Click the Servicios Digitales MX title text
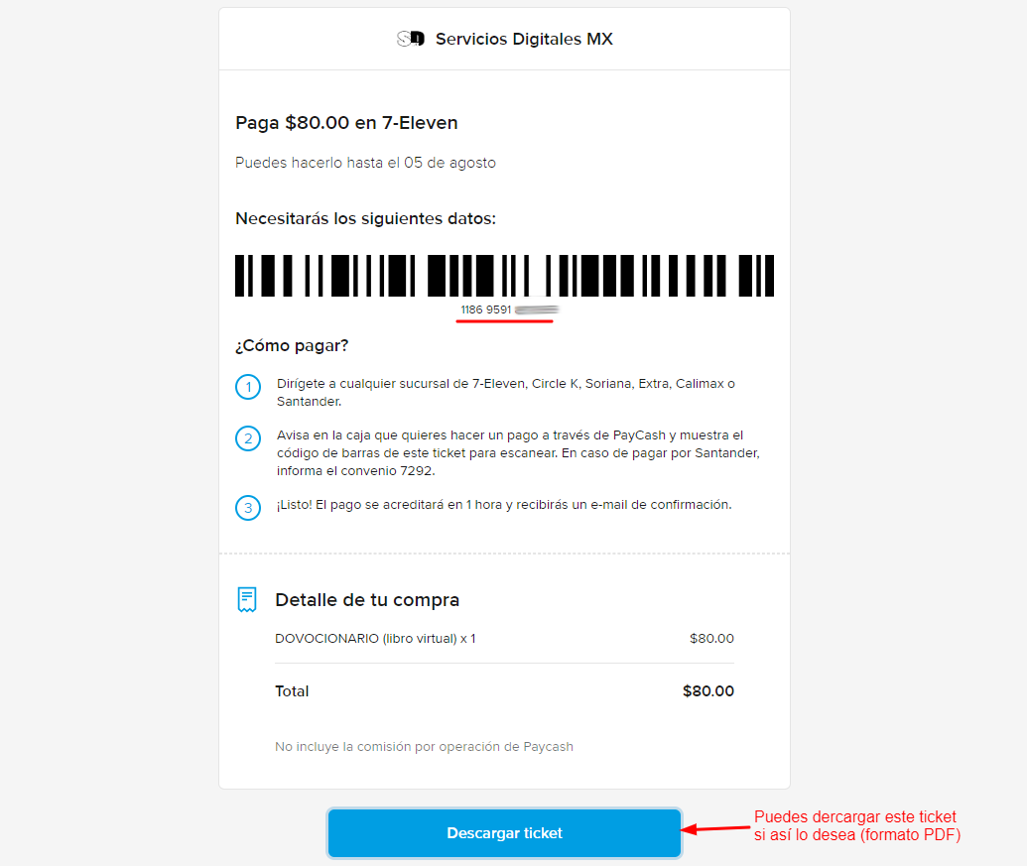1027x866 pixels. click(524, 40)
